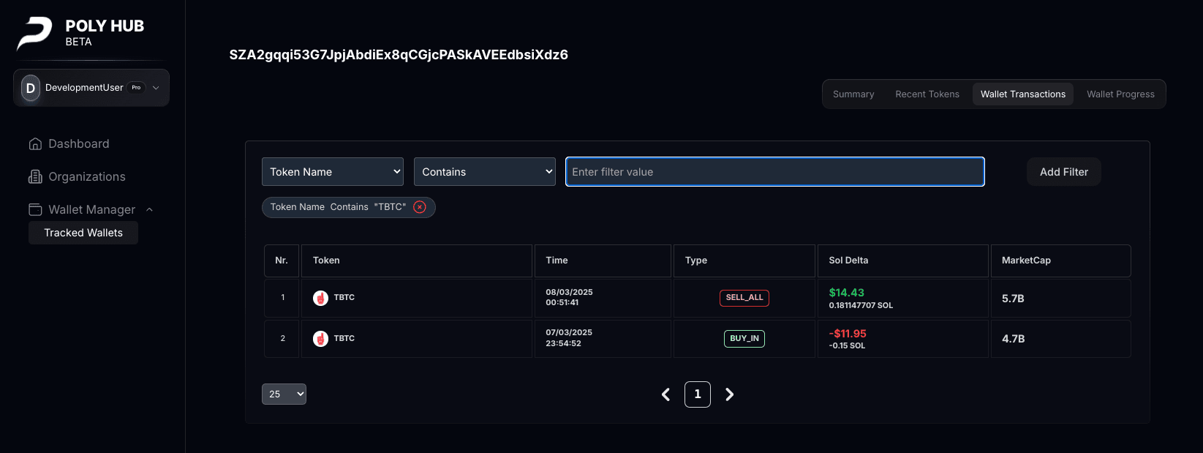Image resolution: width=1203 pixels, height=453 pixels.
Task: Open the Token Name filter field dropdown
Action: [x=333, y=172]
